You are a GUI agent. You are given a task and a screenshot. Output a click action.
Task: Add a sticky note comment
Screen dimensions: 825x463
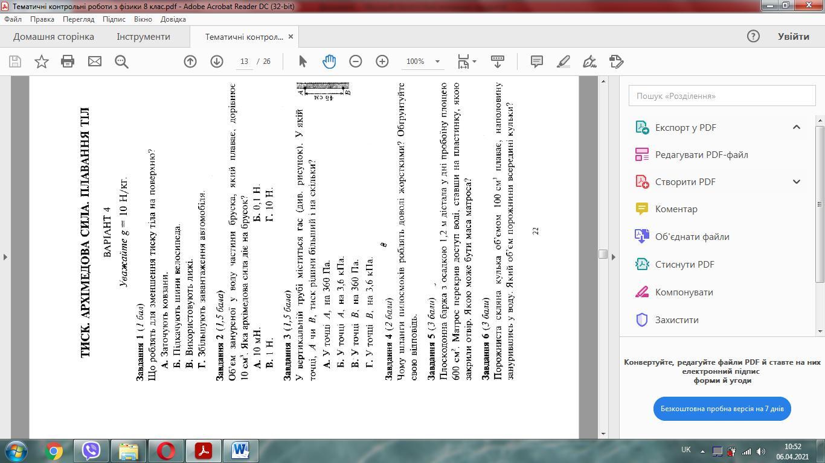536,61
